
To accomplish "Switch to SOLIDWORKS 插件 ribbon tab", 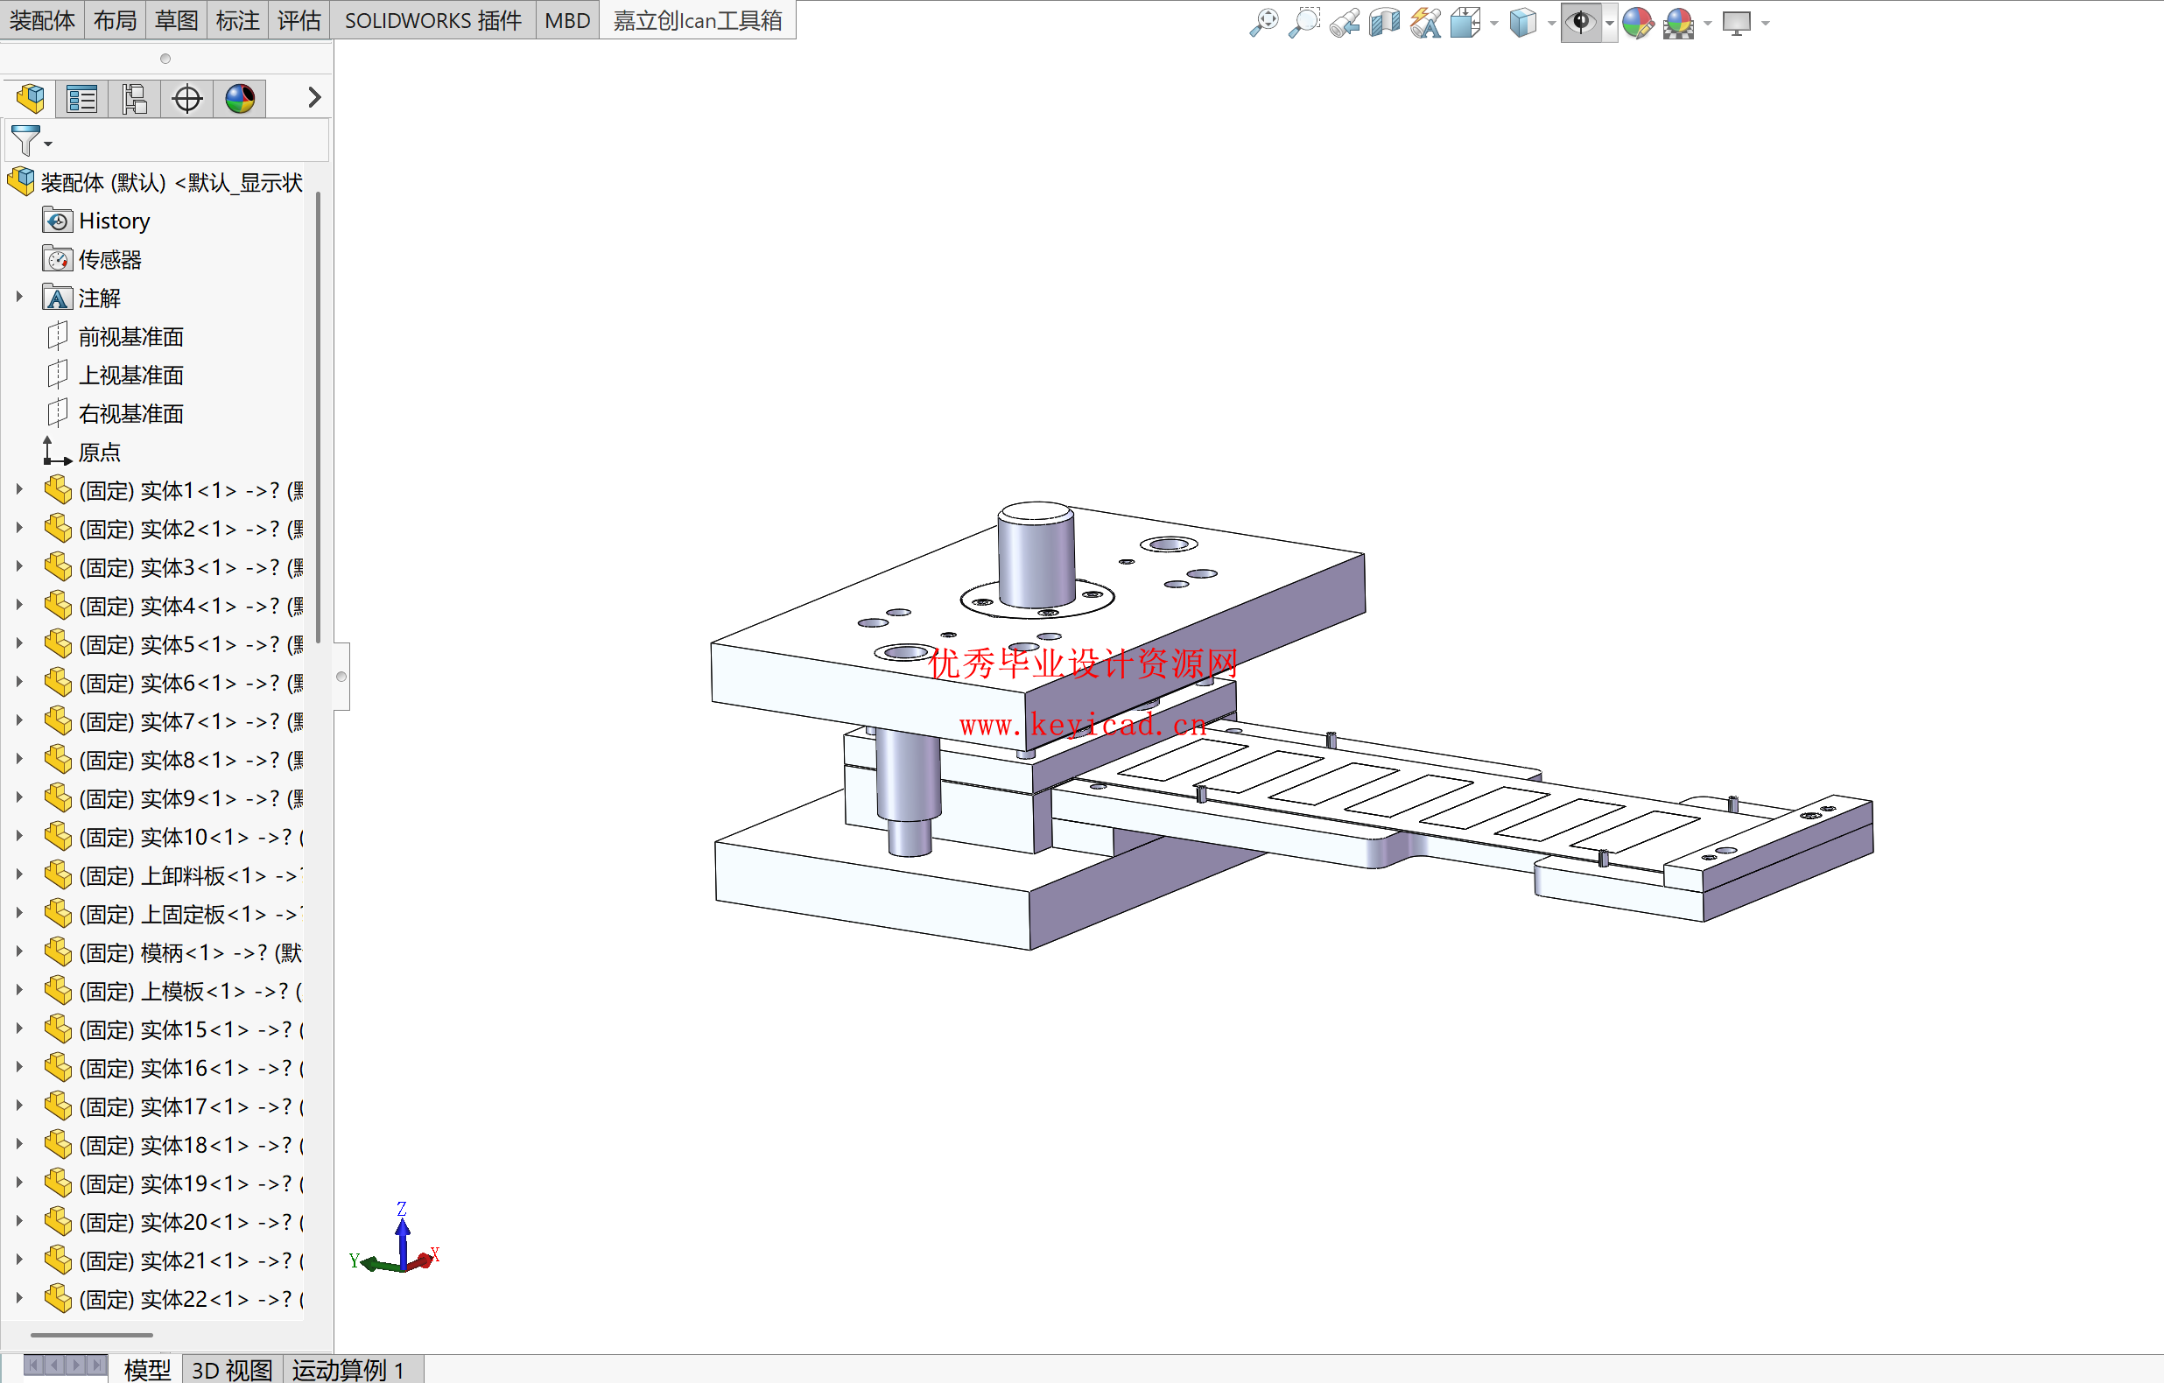I will 433,20.
